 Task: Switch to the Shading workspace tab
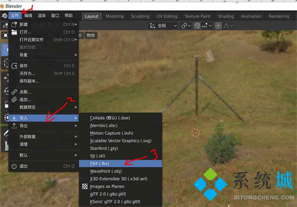click(x=226, y=16)
